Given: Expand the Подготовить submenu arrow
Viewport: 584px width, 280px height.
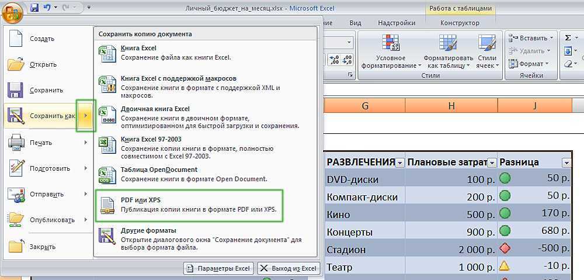Looking at the screenshot, I should 86,168.
